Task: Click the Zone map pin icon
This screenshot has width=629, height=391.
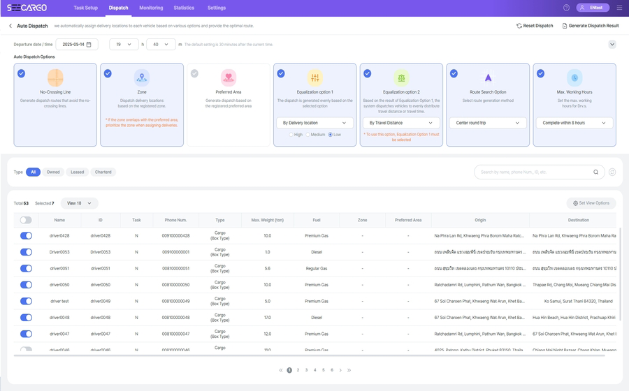Action: [x=142, y=78]
